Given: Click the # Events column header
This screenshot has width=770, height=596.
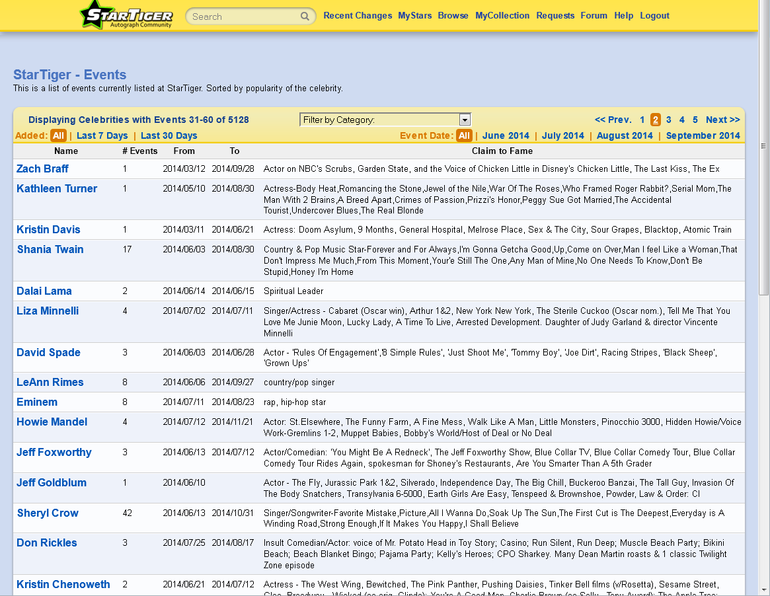Looking at the screenshot, I should pos(140,151).
